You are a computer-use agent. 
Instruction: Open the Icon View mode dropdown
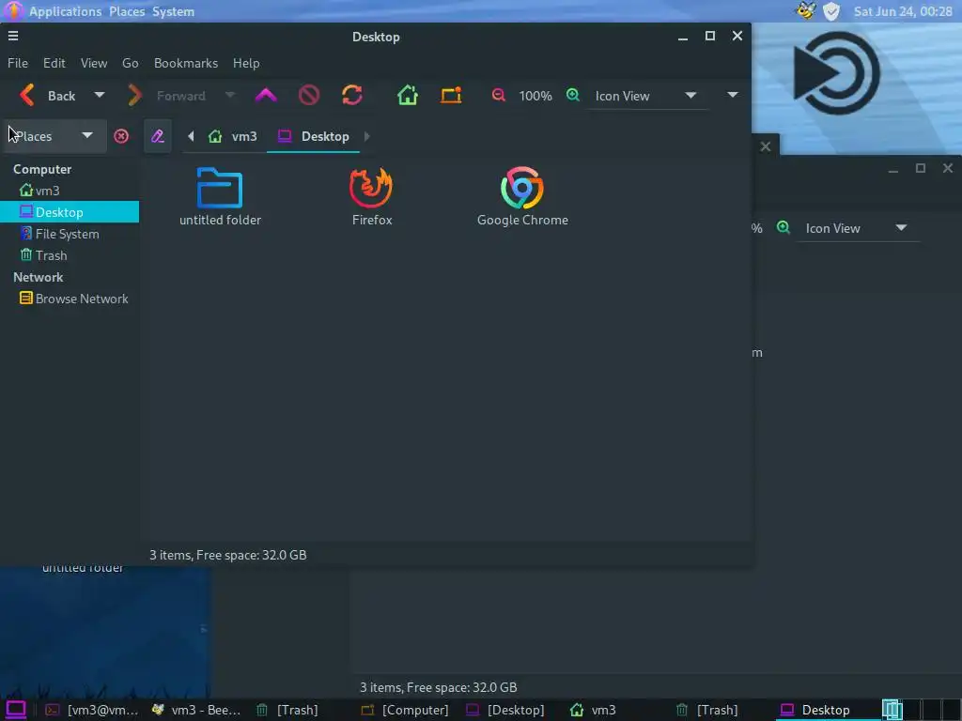646,96
